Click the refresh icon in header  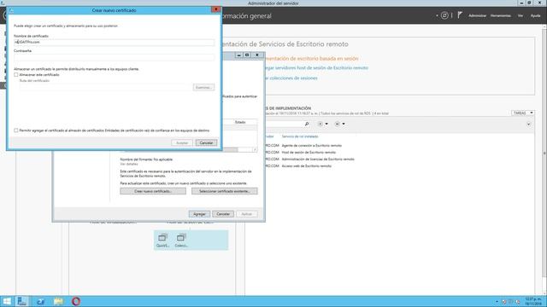(x=444, y=15)
